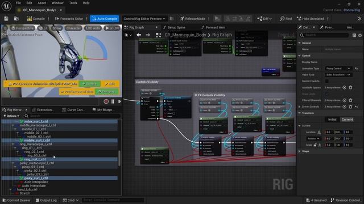Open the Diff dropdown
Screen dimensions: 364x204
[x=264, y=19]
